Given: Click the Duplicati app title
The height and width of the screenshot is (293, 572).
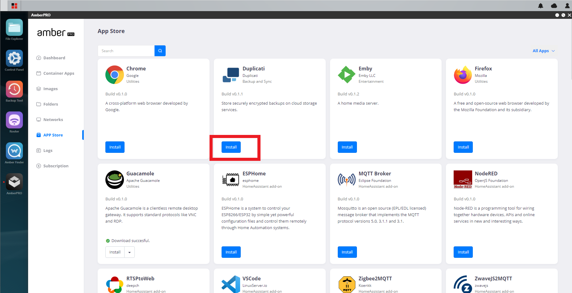Looking at the screenshot, I should tap(254, 69).
